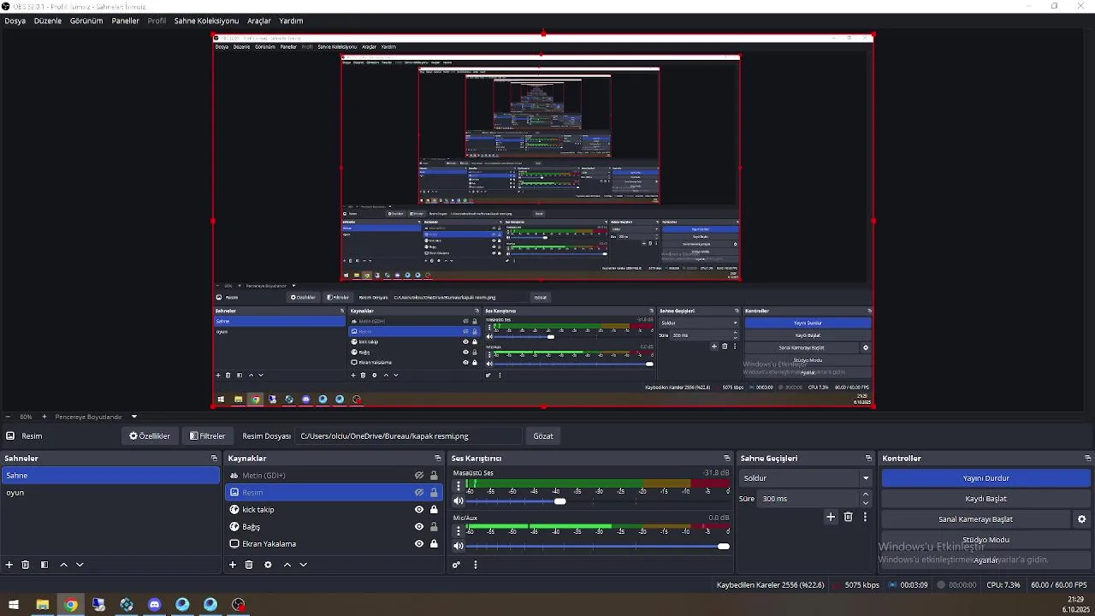Screen dimensions: 1095x616
Task: Add a new scene with plus icon in Sahneler
Action: (9, 565)
